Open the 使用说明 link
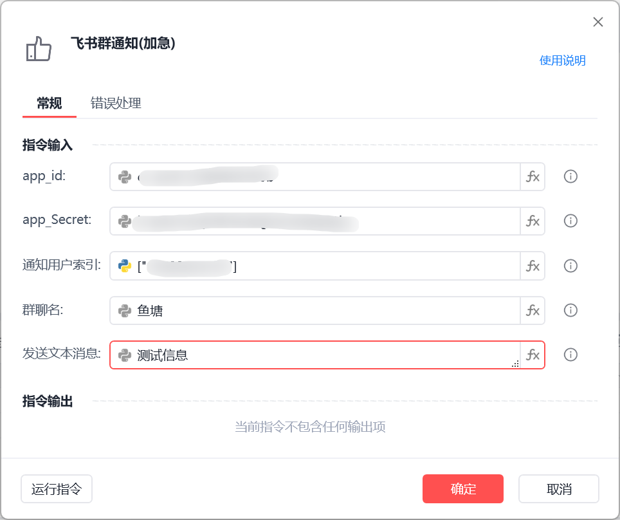620x520 pixels. point(562,60)
